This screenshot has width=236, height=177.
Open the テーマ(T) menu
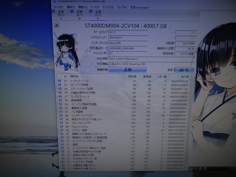[95, 7]
